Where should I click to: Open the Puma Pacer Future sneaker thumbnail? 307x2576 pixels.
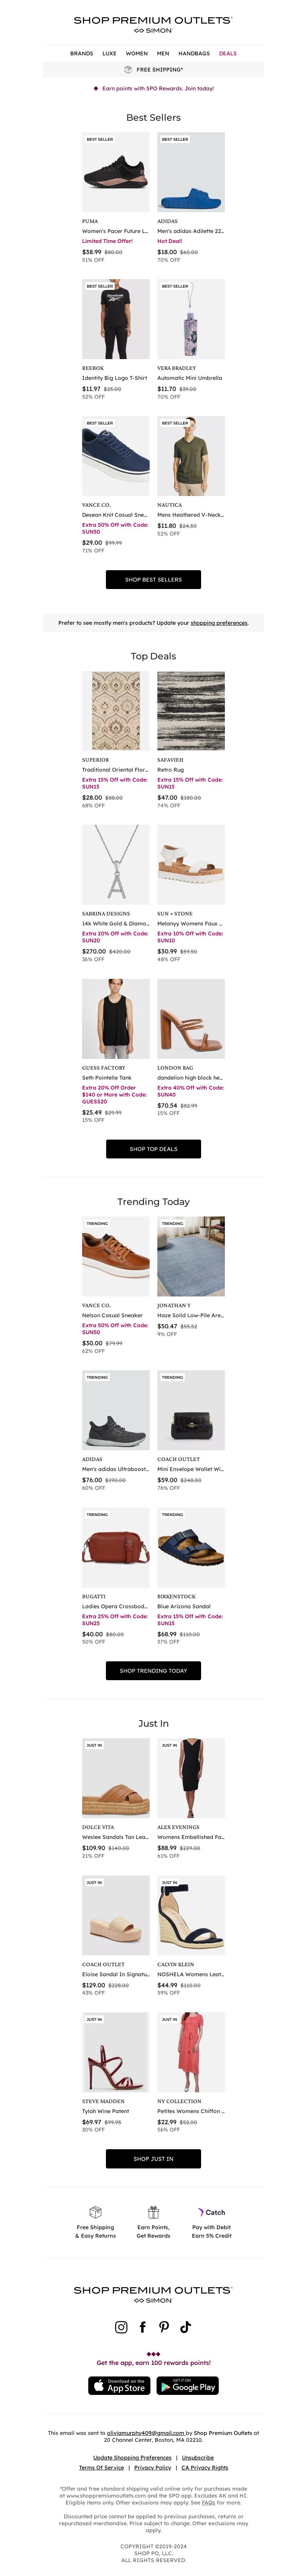[x=116, y=172]
